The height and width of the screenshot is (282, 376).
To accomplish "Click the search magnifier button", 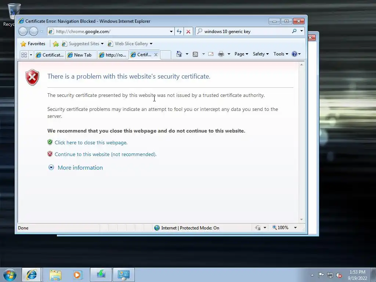I will 294,31.
